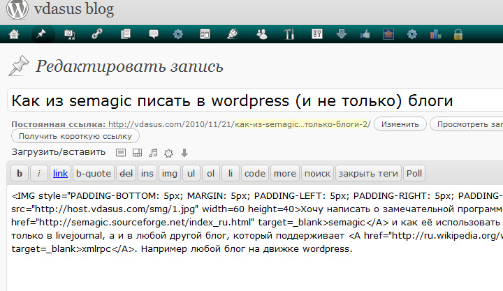Click the 'закрыть теги' button
The width and height of the screenshot is (503, 291).
click(x=368, y=173)
